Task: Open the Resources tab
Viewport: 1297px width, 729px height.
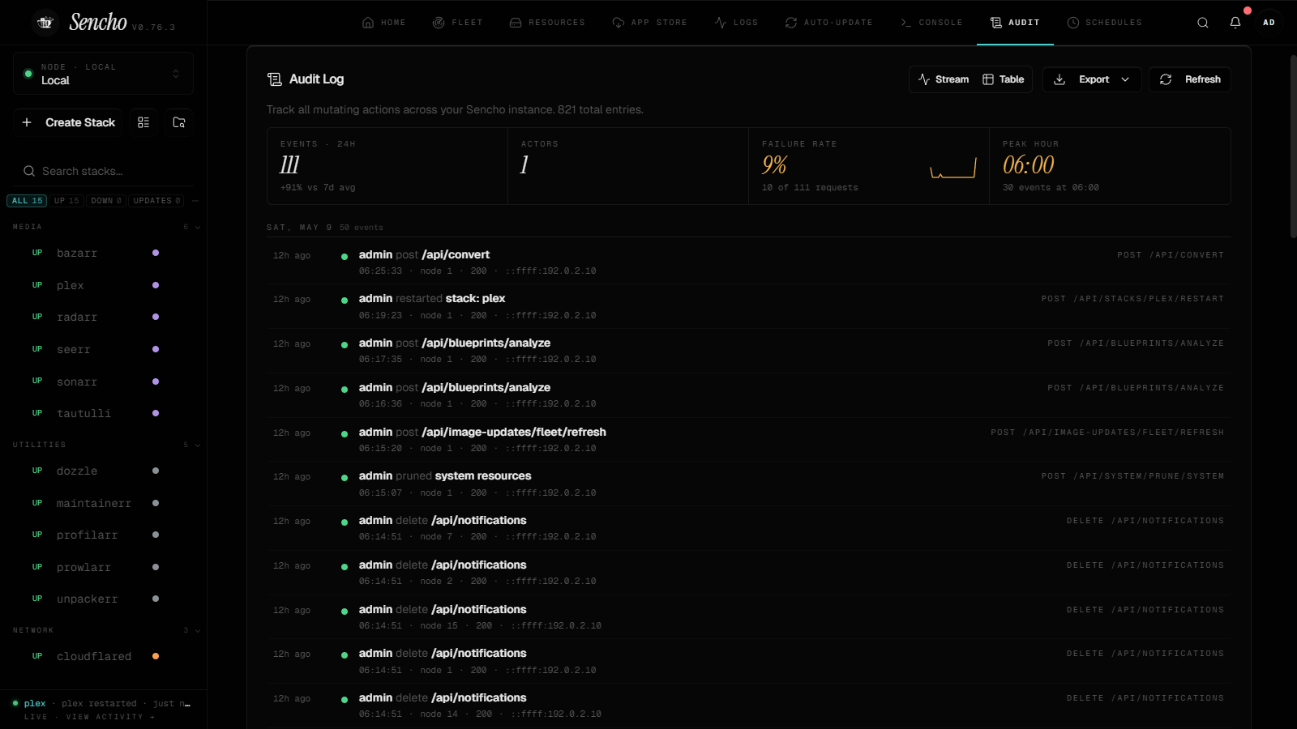Action: pyautogui.click(x=547, y=23)
